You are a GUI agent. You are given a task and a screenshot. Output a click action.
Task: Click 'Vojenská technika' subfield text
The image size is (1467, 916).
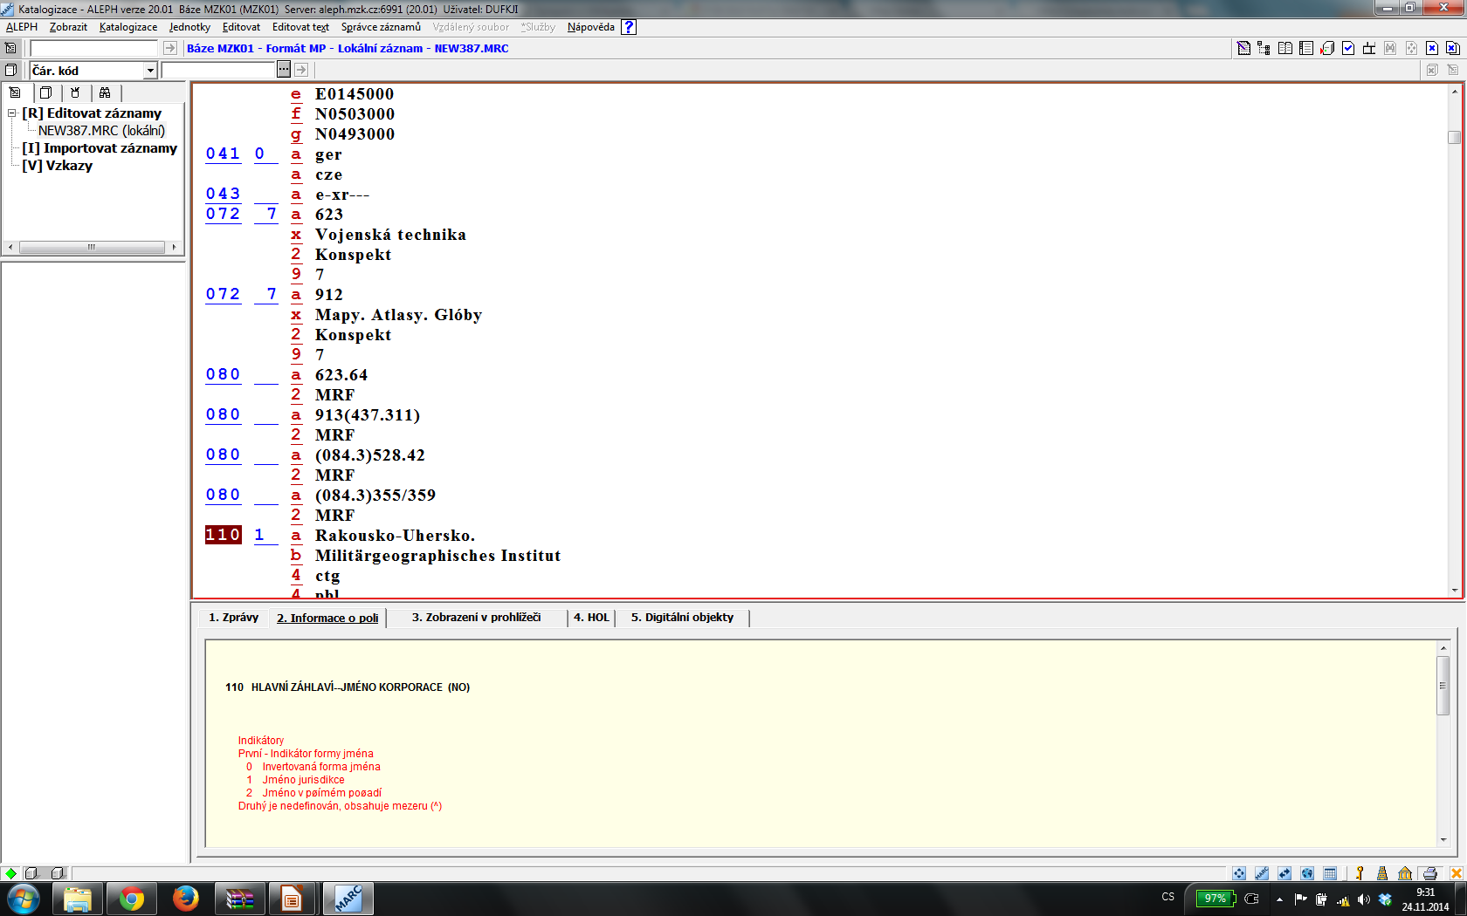pos(390,235)
